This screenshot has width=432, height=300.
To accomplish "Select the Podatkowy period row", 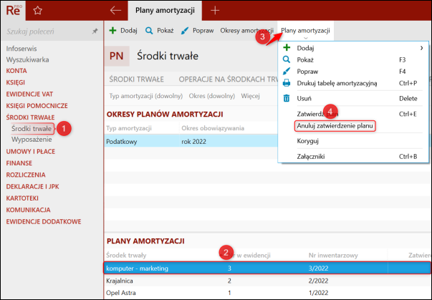I will coord(191,142).
